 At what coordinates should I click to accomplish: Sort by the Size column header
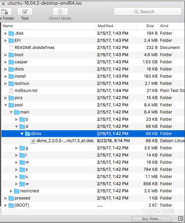(150, 26)
